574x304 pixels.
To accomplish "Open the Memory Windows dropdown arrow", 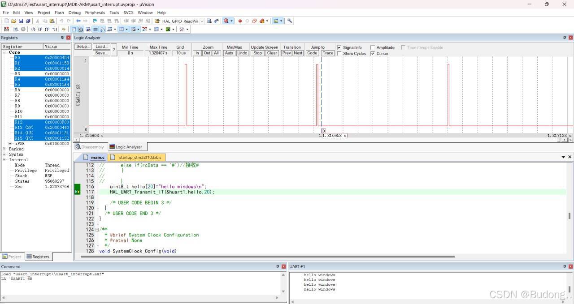I will tap(126, 29).
